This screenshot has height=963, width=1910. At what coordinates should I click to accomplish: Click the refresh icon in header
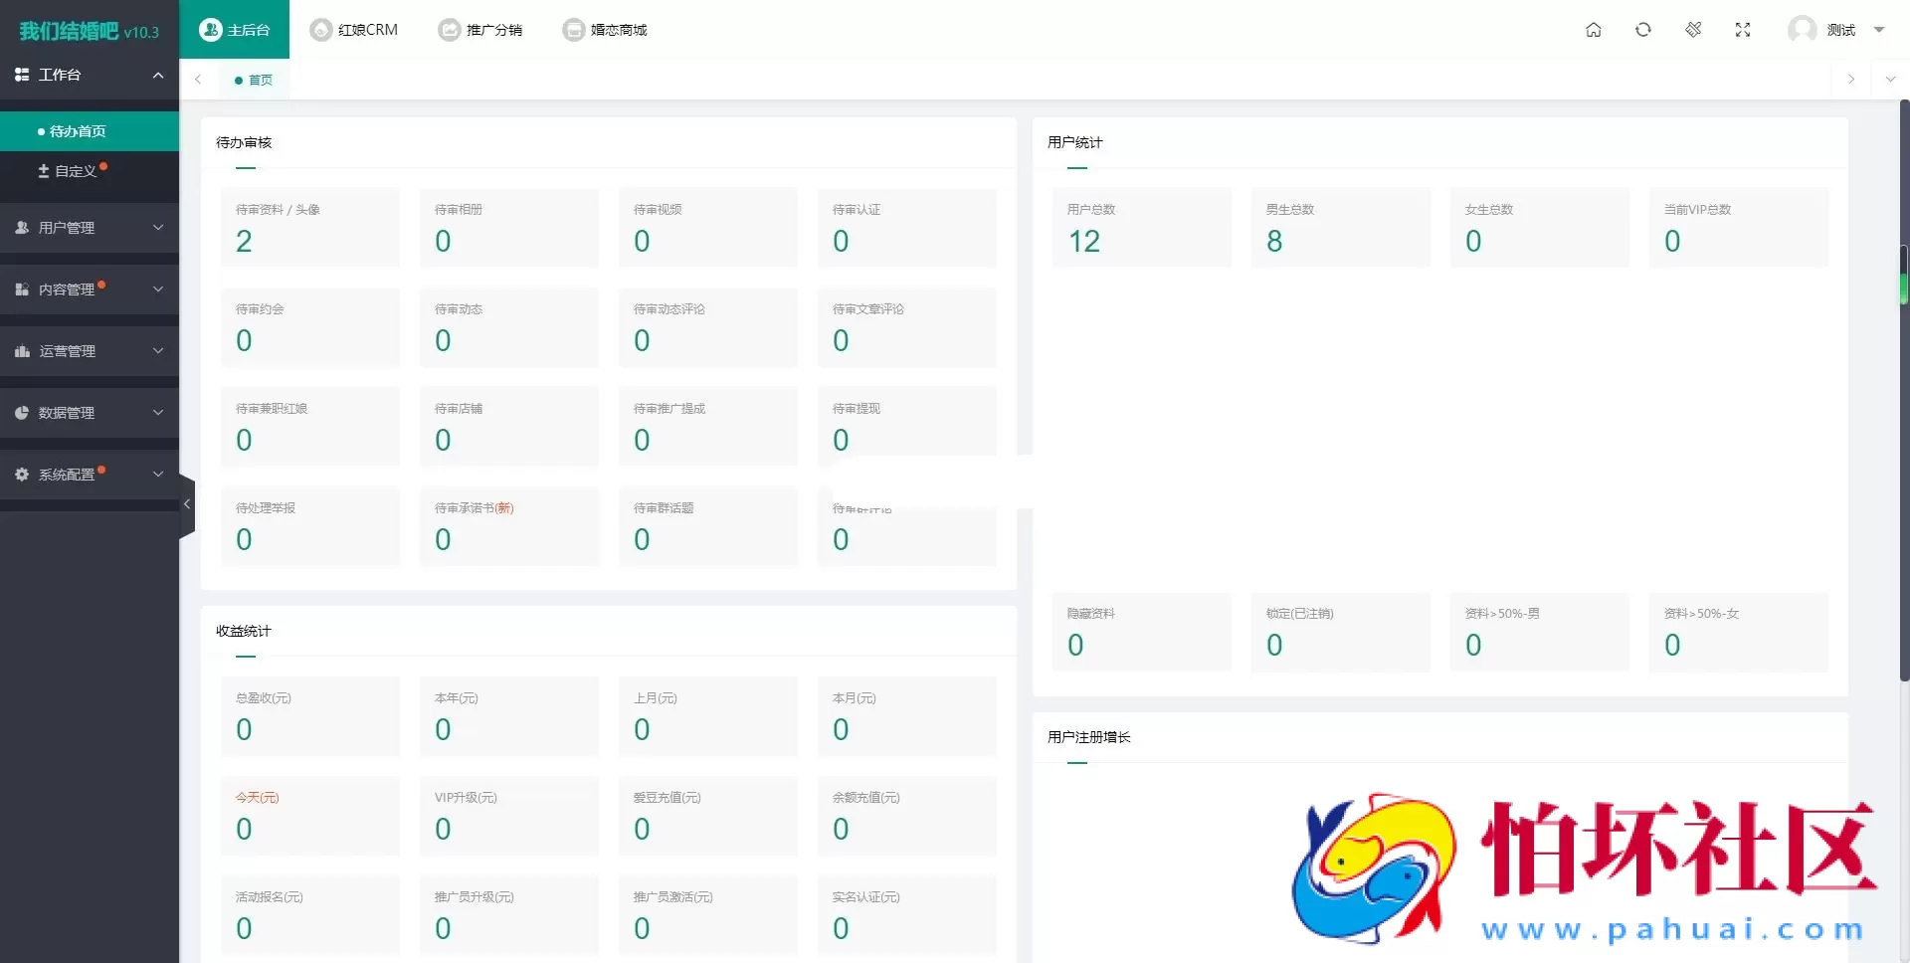tap(1642, 30)
